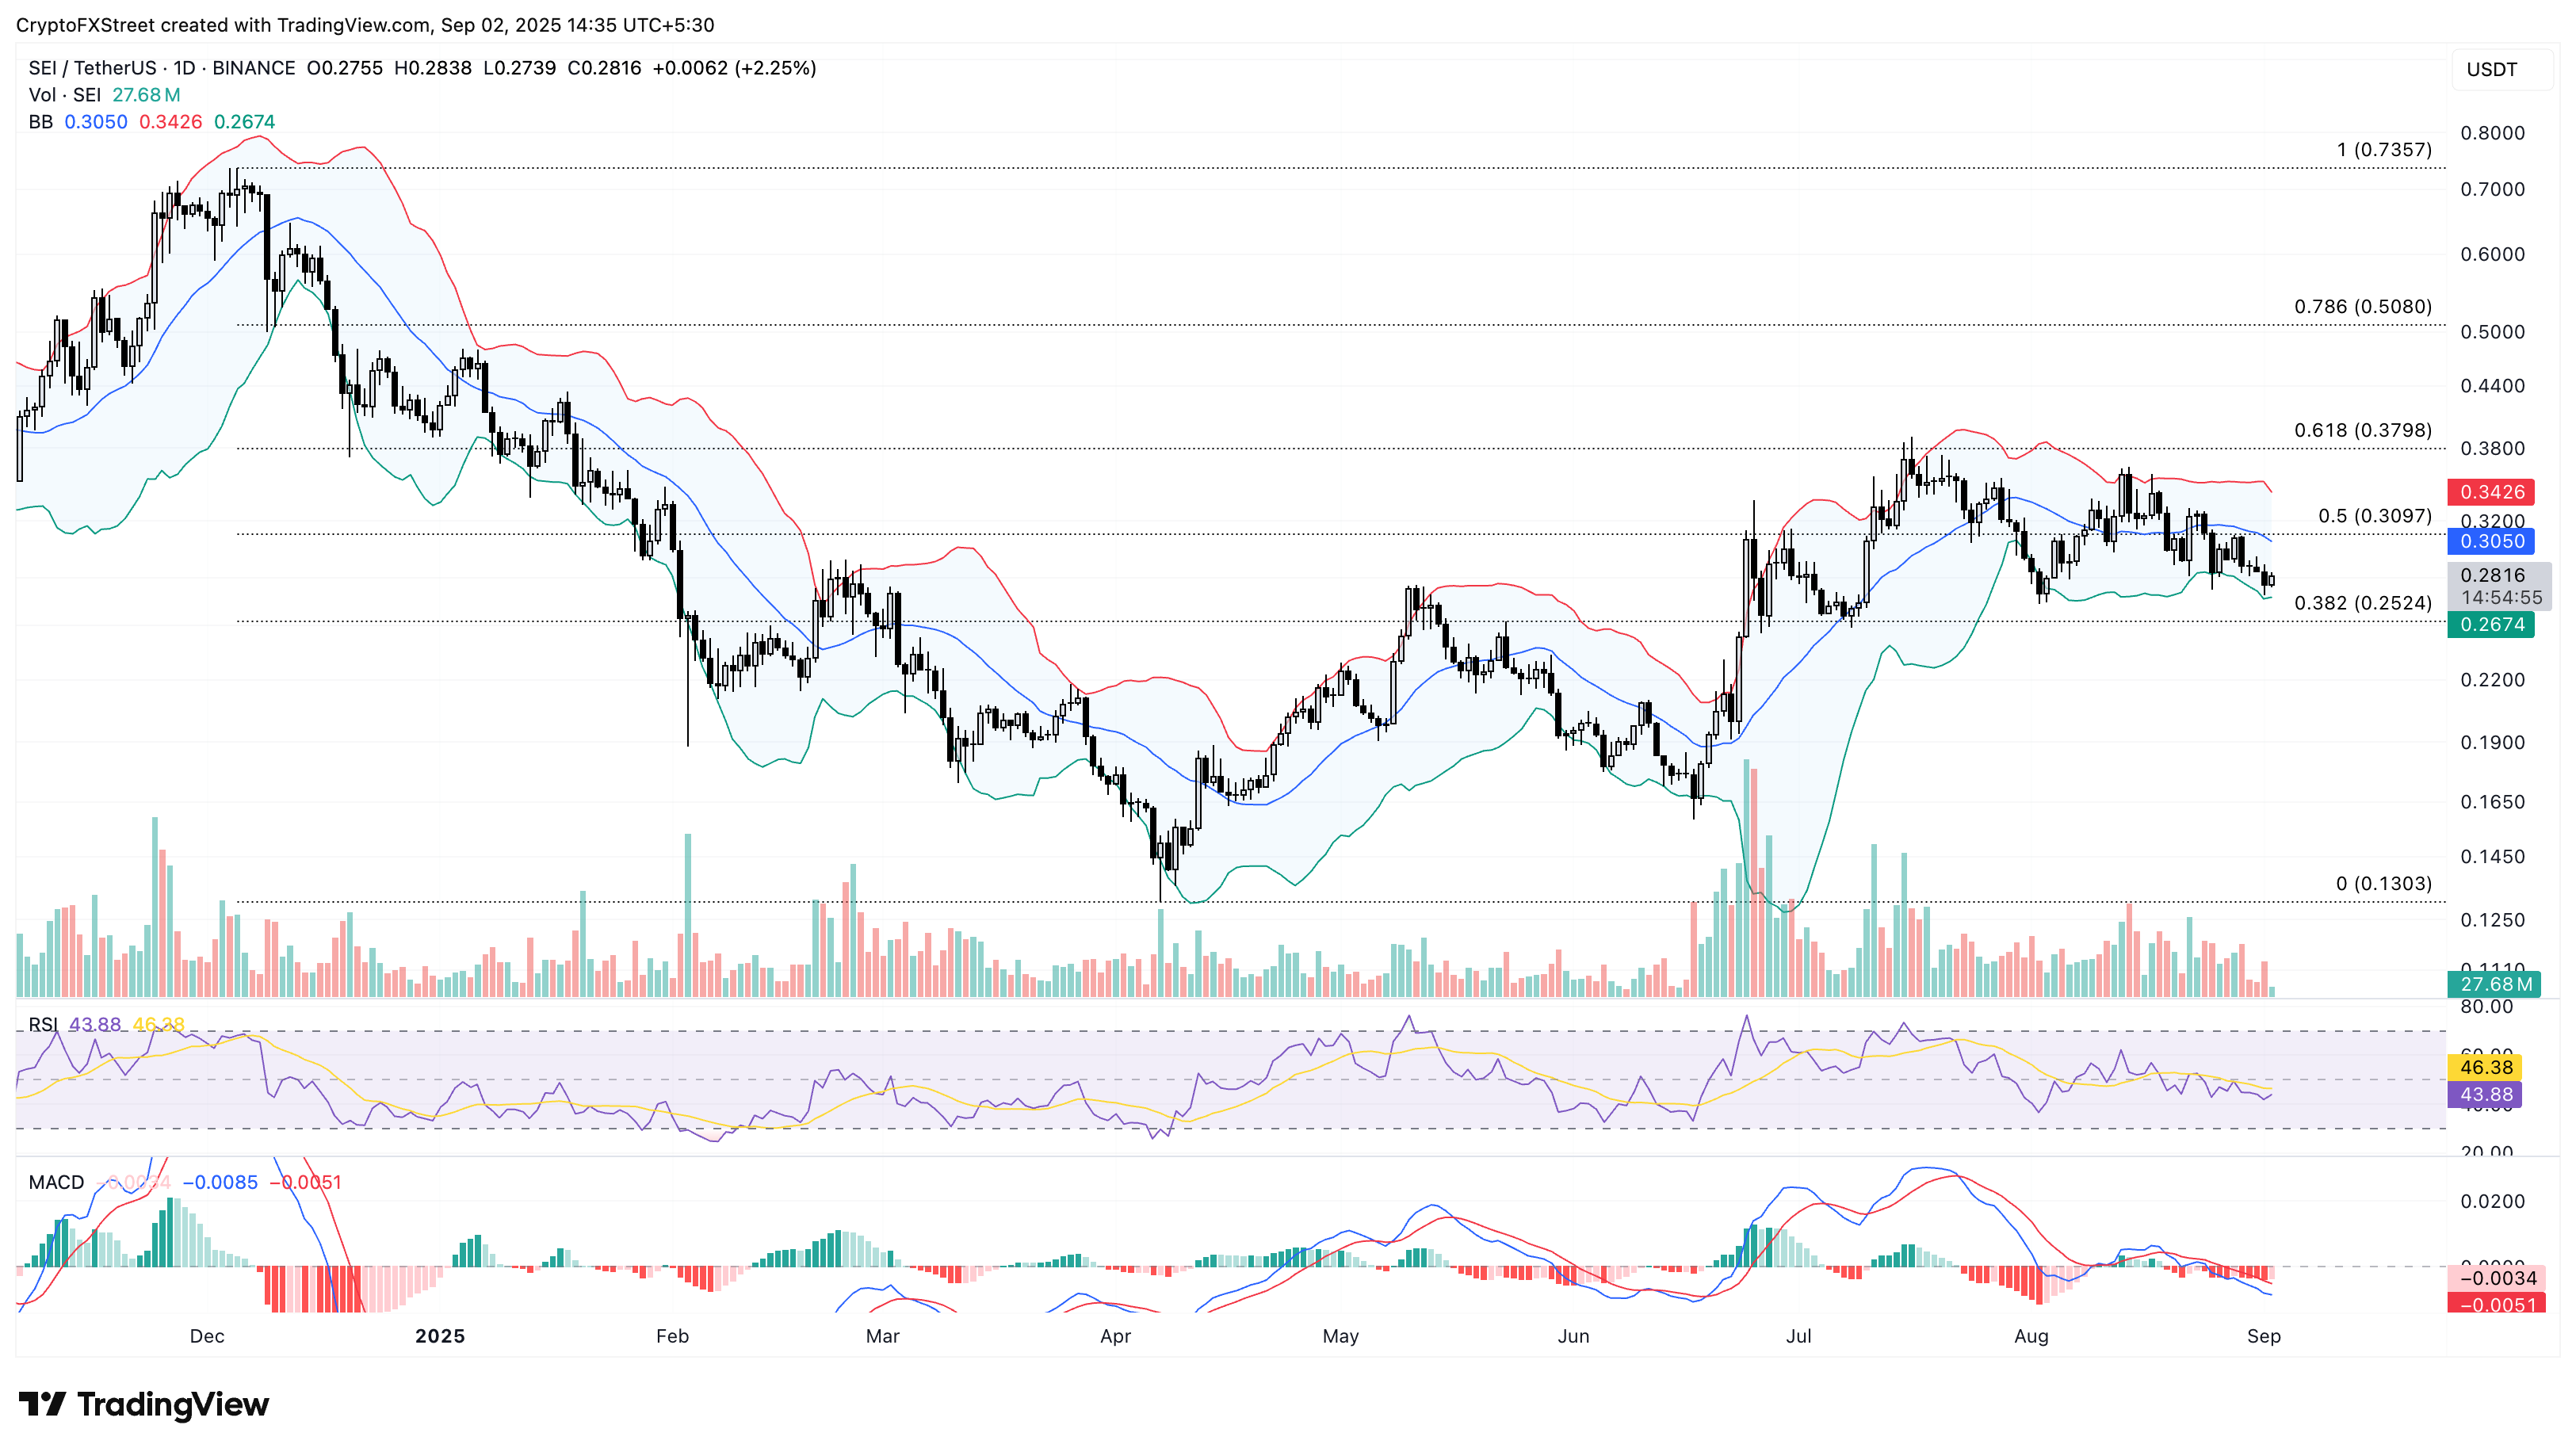
Task: Open the SEI / TetherUS symbol title
Action: click(92, 68)
